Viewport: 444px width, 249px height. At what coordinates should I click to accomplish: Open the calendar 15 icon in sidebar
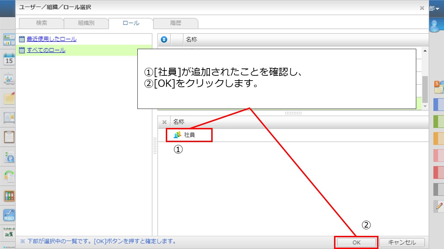[9, 59]
